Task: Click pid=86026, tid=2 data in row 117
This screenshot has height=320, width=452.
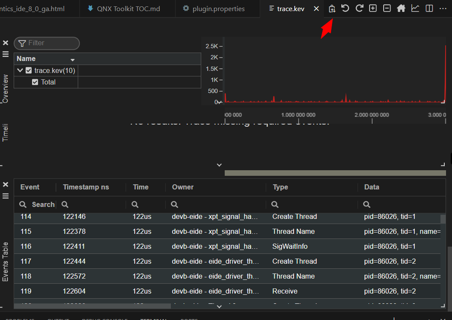Action: (x=390, y=261)
